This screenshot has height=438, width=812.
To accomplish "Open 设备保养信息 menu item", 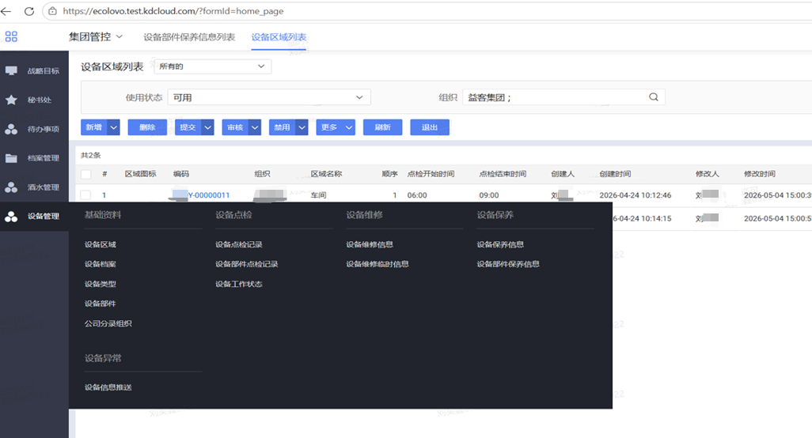I will (500, 244).
